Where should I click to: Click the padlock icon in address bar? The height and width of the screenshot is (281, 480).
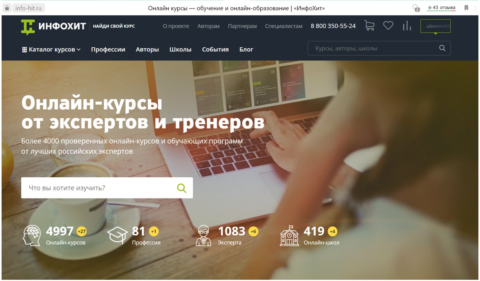click(x=7, y=8)
